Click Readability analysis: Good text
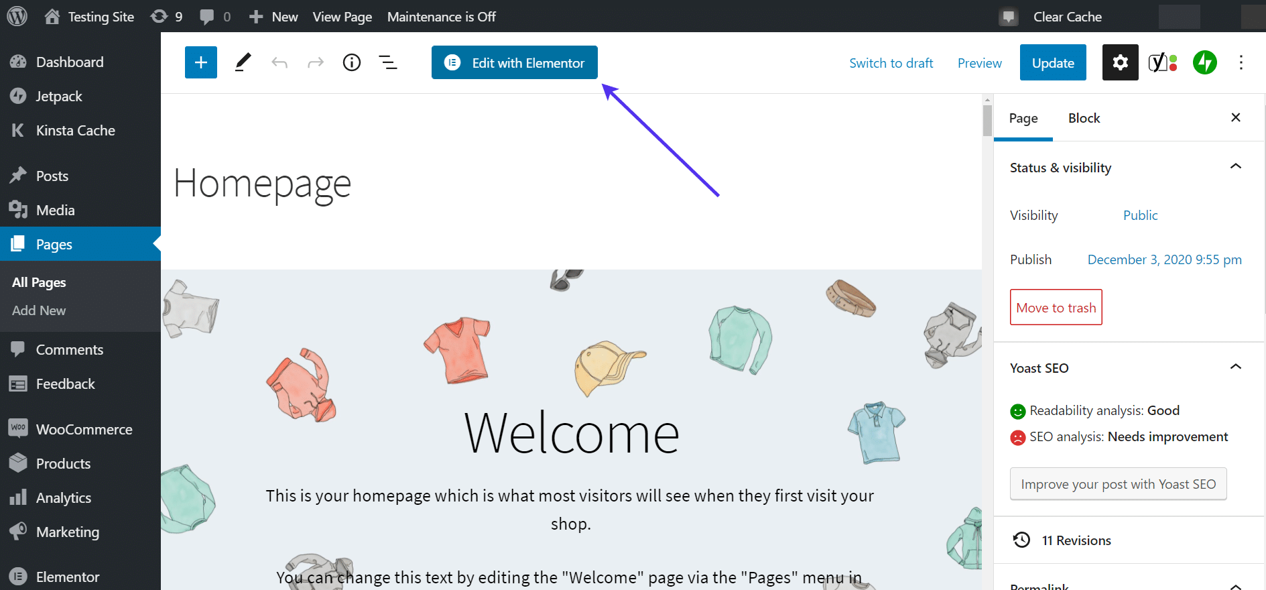 [x=1104, y=410]
